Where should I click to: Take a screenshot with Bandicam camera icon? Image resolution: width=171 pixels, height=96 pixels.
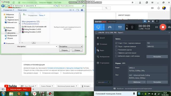pyautogui.click(x=169, y=27)
